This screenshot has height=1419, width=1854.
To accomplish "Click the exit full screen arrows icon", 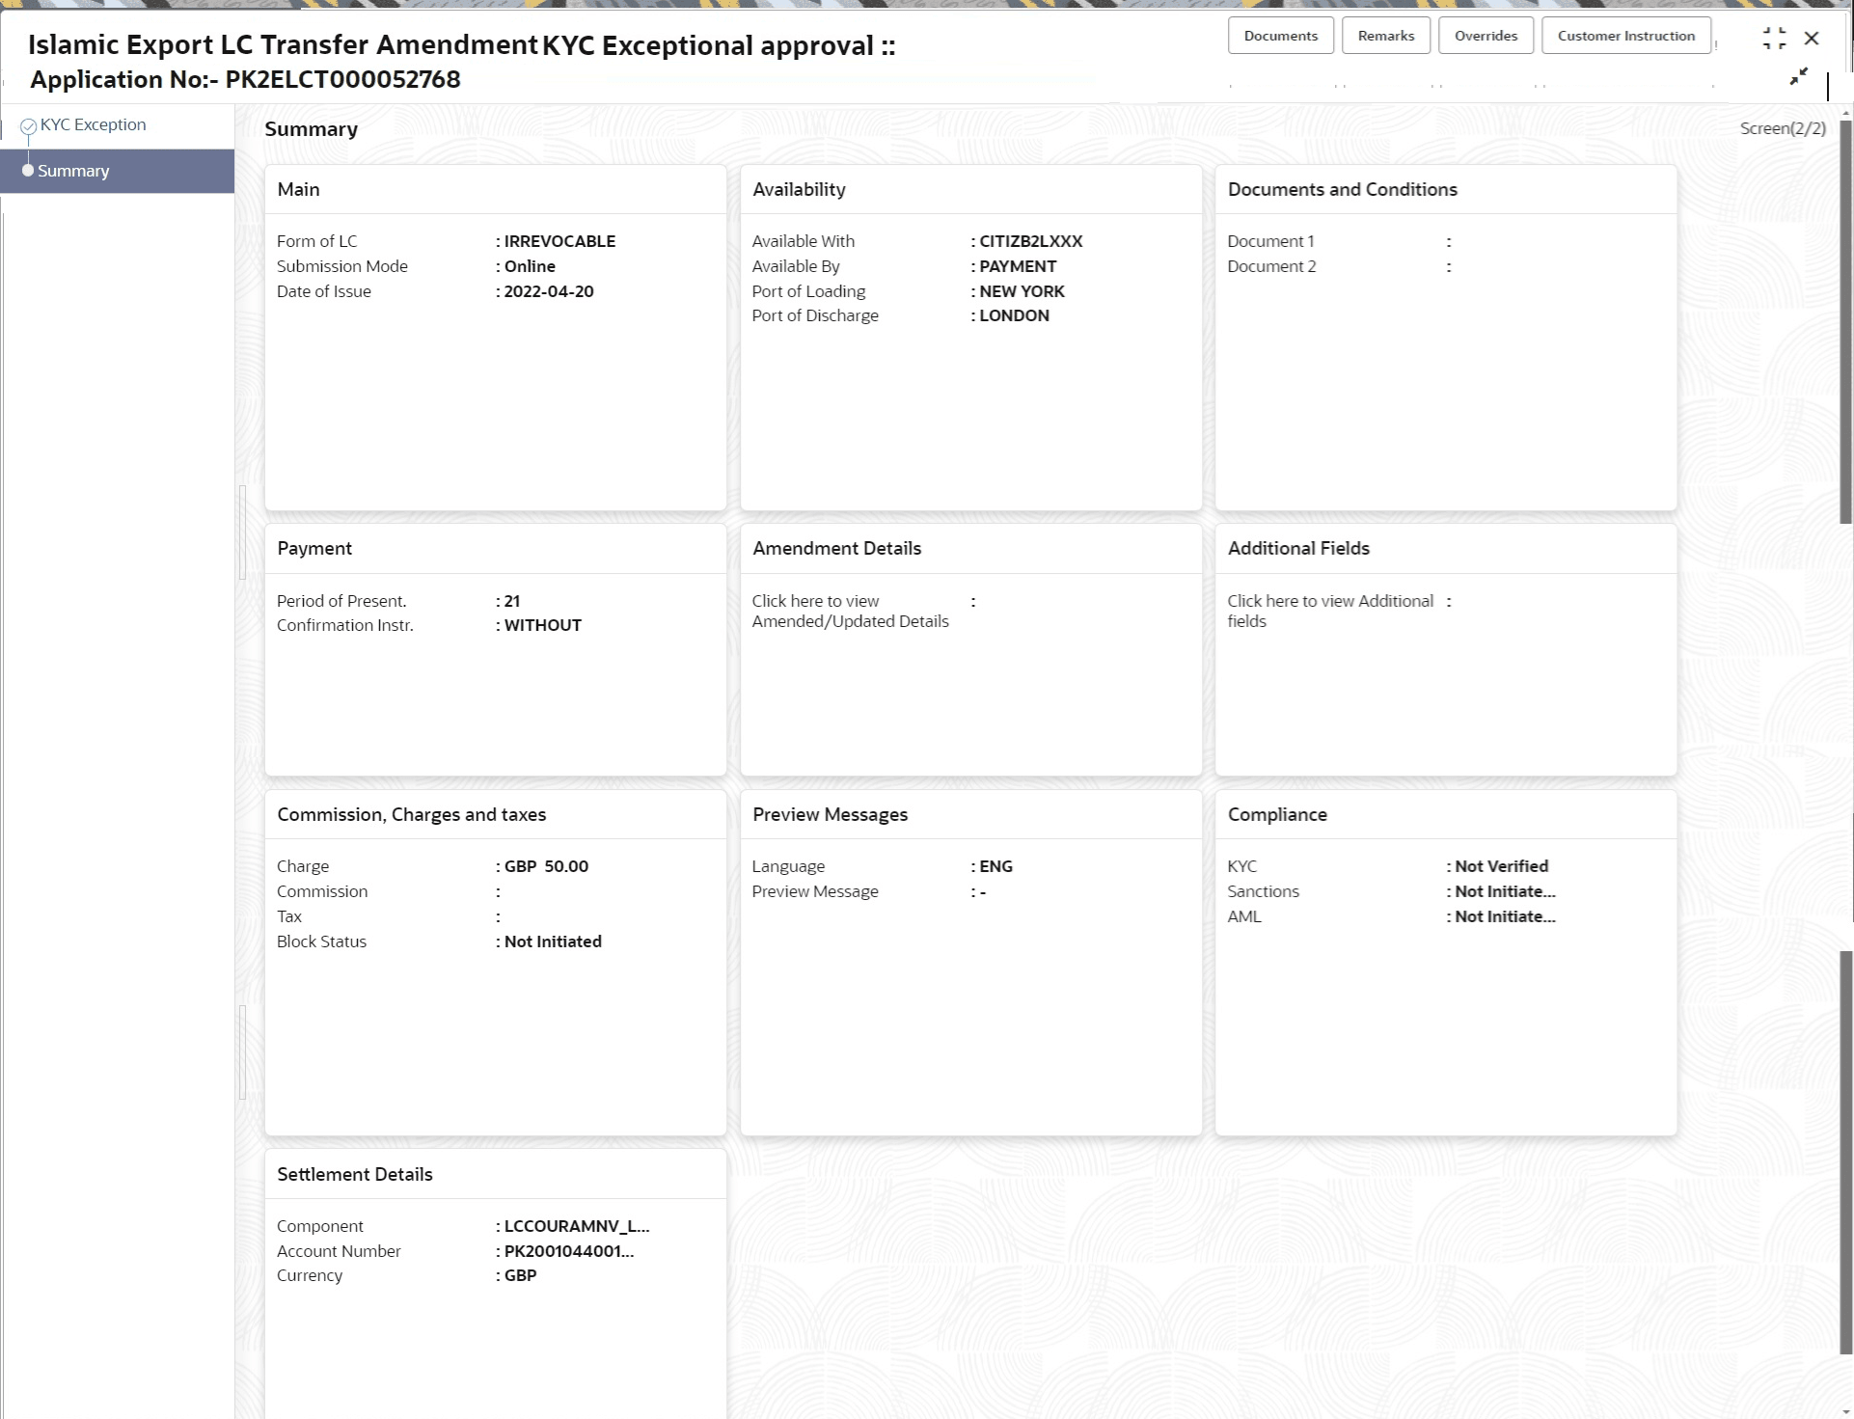I will 1798,75.
